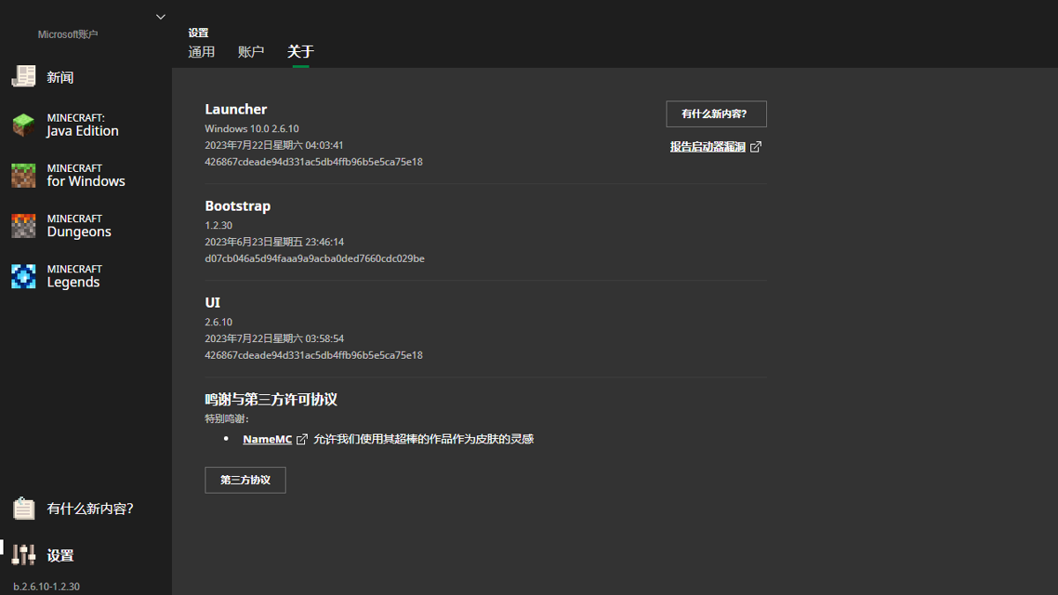Click the external link arrow next to 报告启动器漏洞

click(756, 146)
